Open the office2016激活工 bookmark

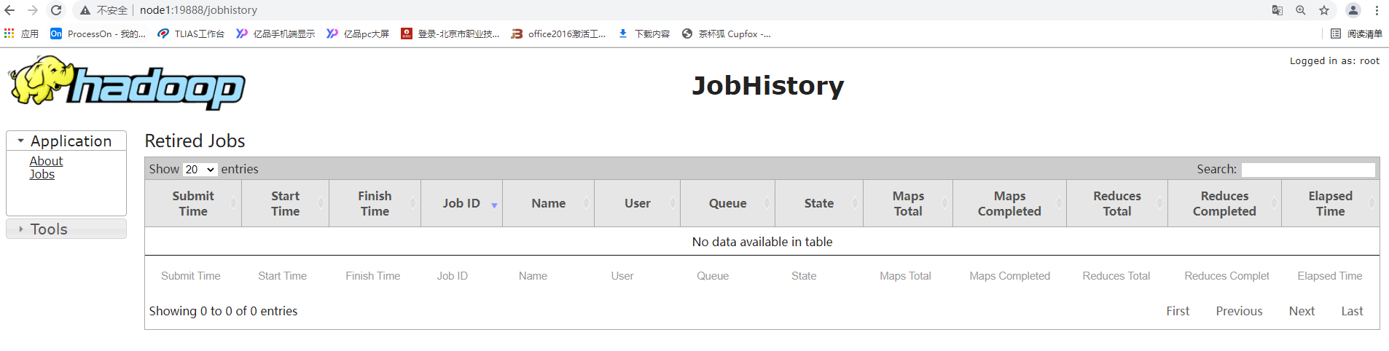pyautogui.click(x=559, y=33)
